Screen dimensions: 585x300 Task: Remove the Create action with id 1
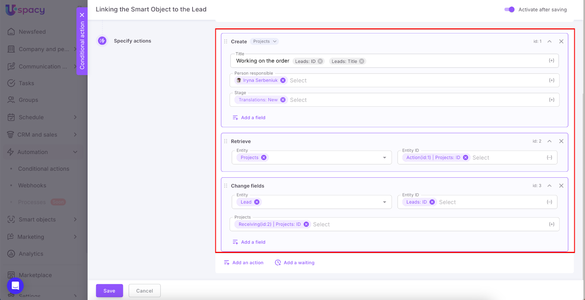(x=561, y=42)
